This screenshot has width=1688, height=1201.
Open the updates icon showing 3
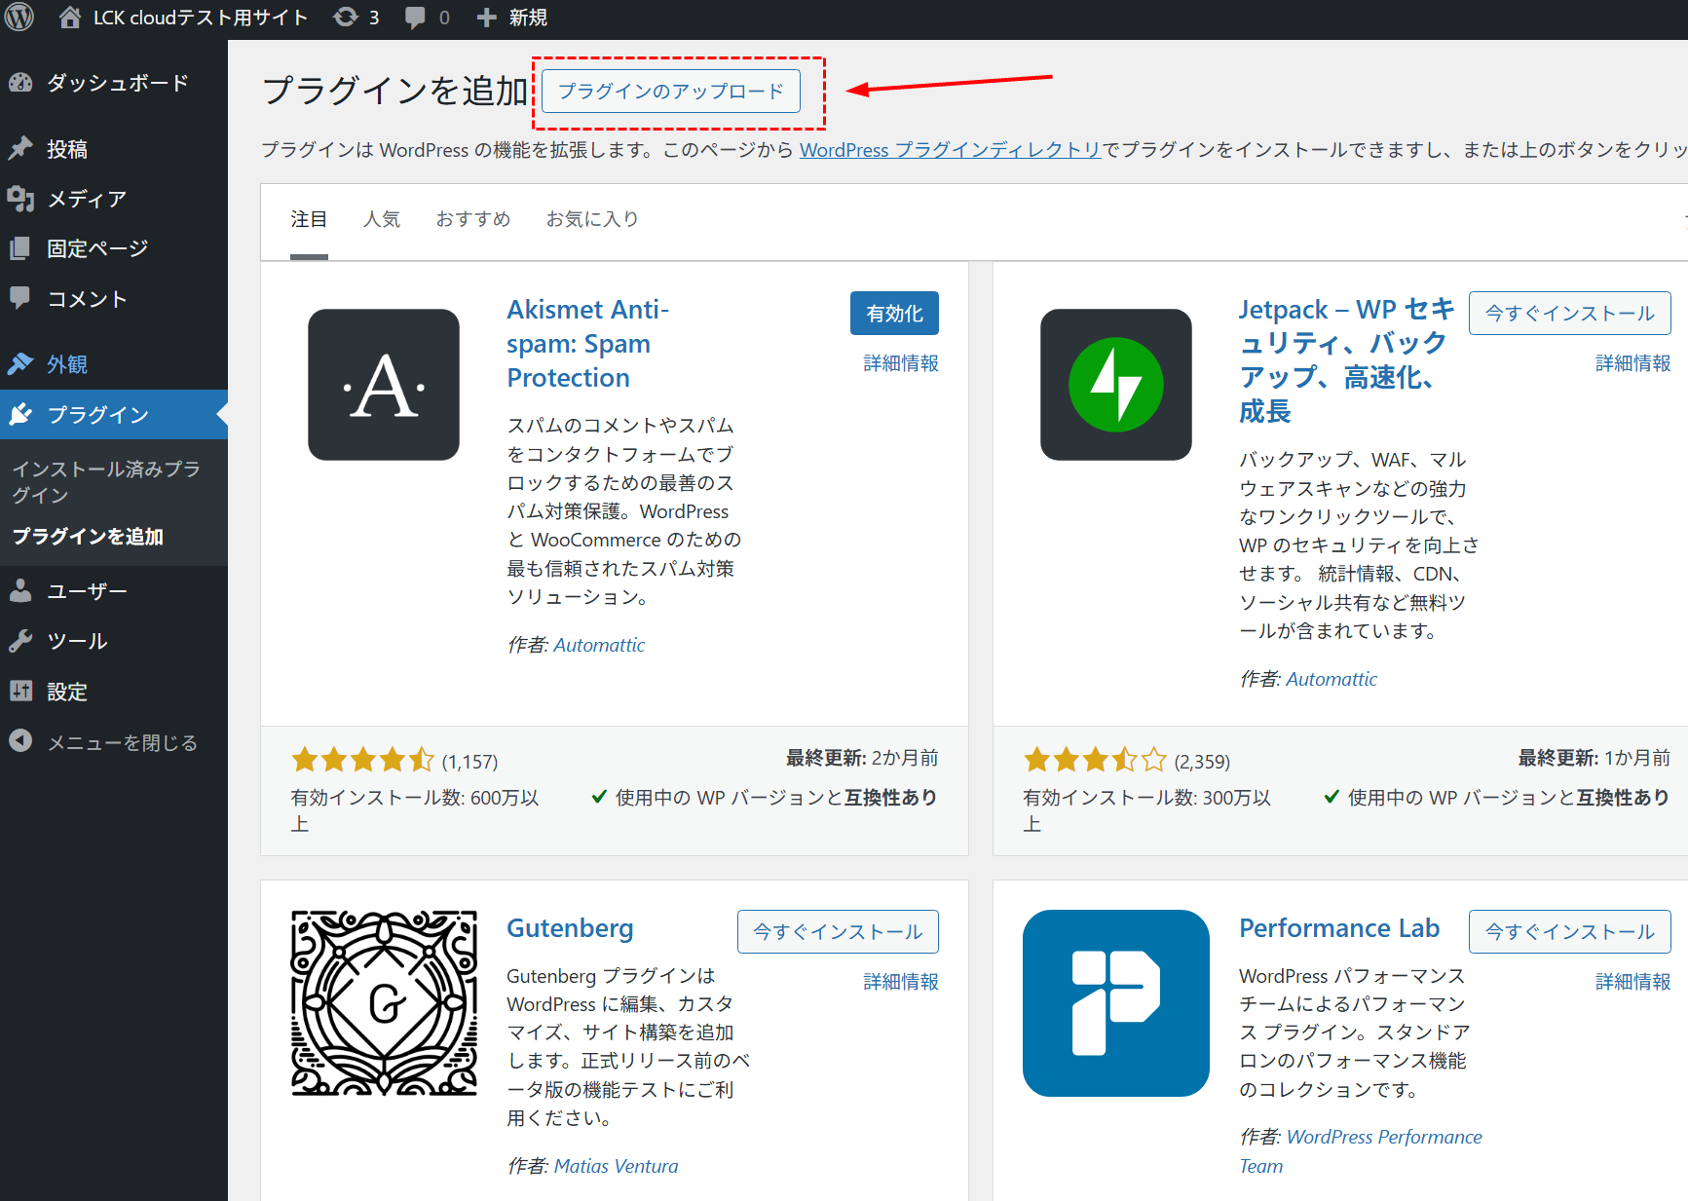[x=356, y=18]
